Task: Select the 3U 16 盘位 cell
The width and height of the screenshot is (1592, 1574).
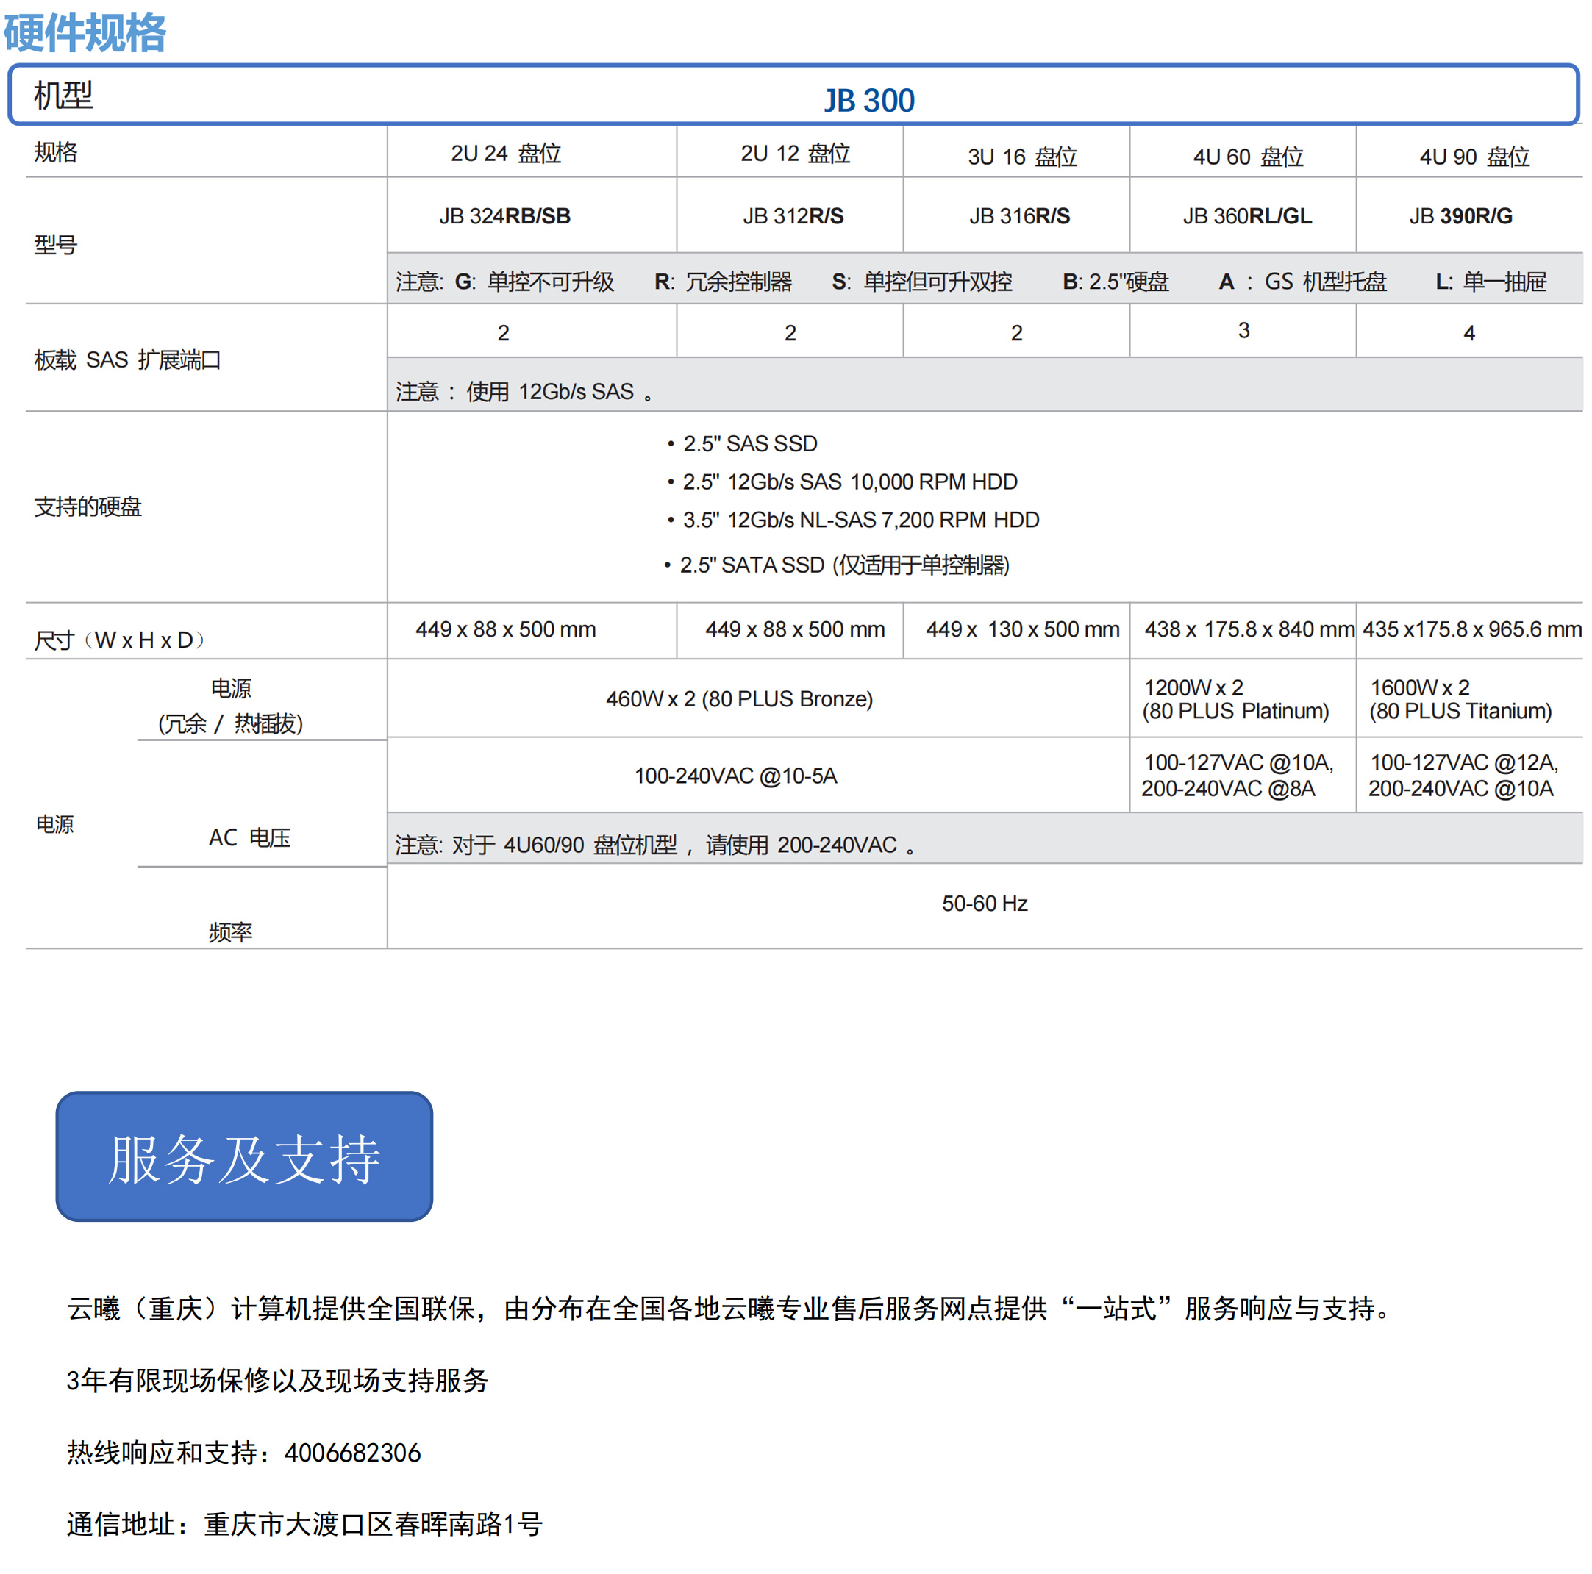Action: tap(1023, 157)
